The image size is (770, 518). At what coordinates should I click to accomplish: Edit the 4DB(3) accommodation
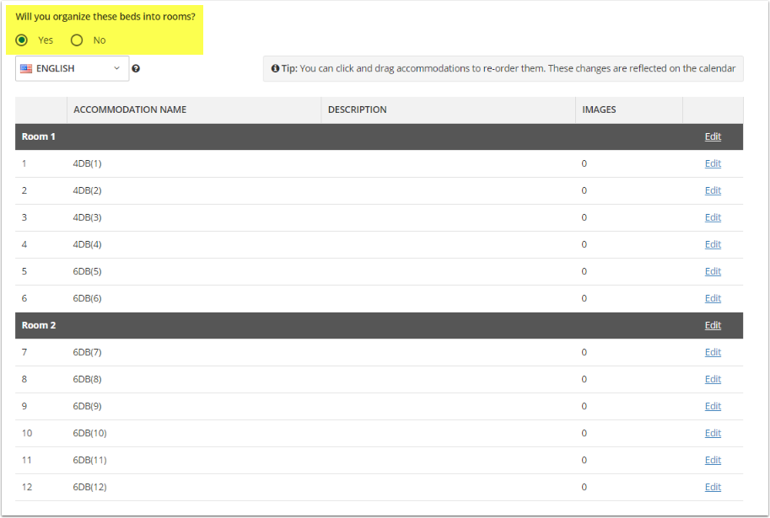tap(713, 217)
